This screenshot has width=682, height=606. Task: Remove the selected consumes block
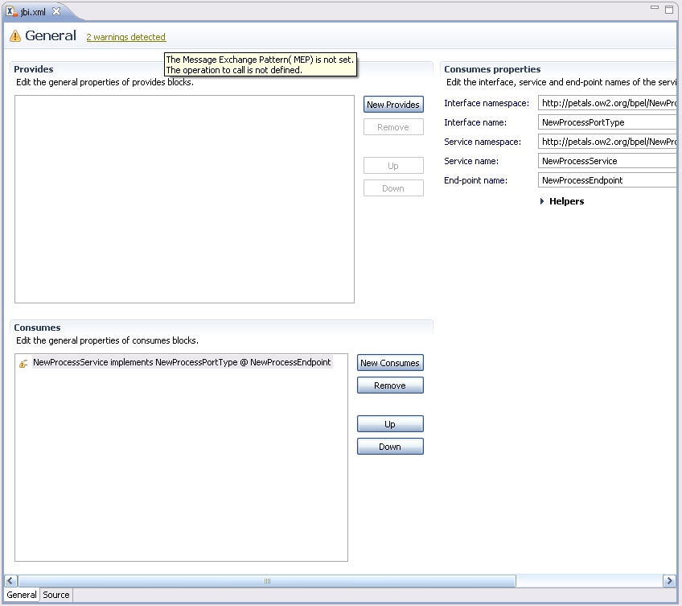(390, 385)
